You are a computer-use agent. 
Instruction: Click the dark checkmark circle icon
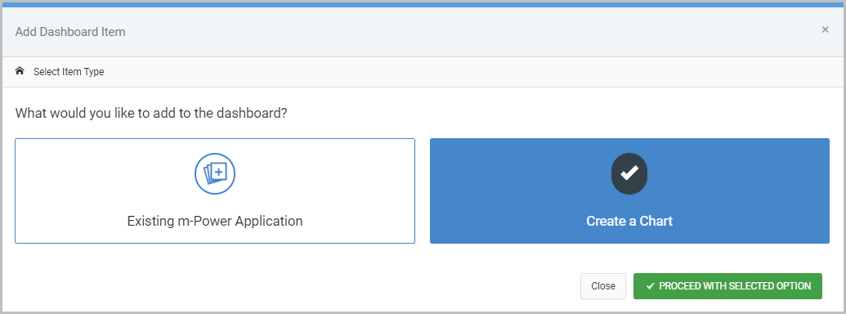tap(629, 173)
